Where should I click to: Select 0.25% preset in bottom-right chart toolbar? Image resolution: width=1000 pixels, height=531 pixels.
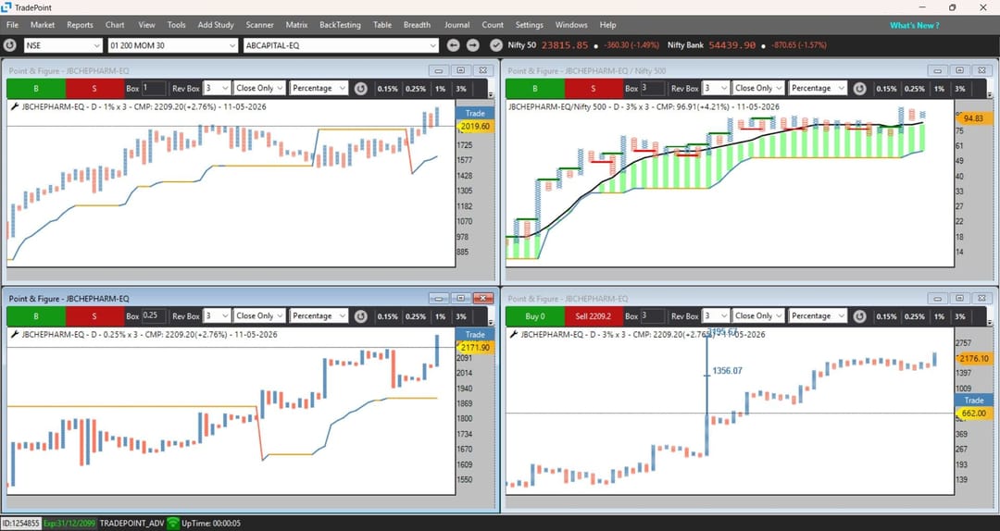915,316
